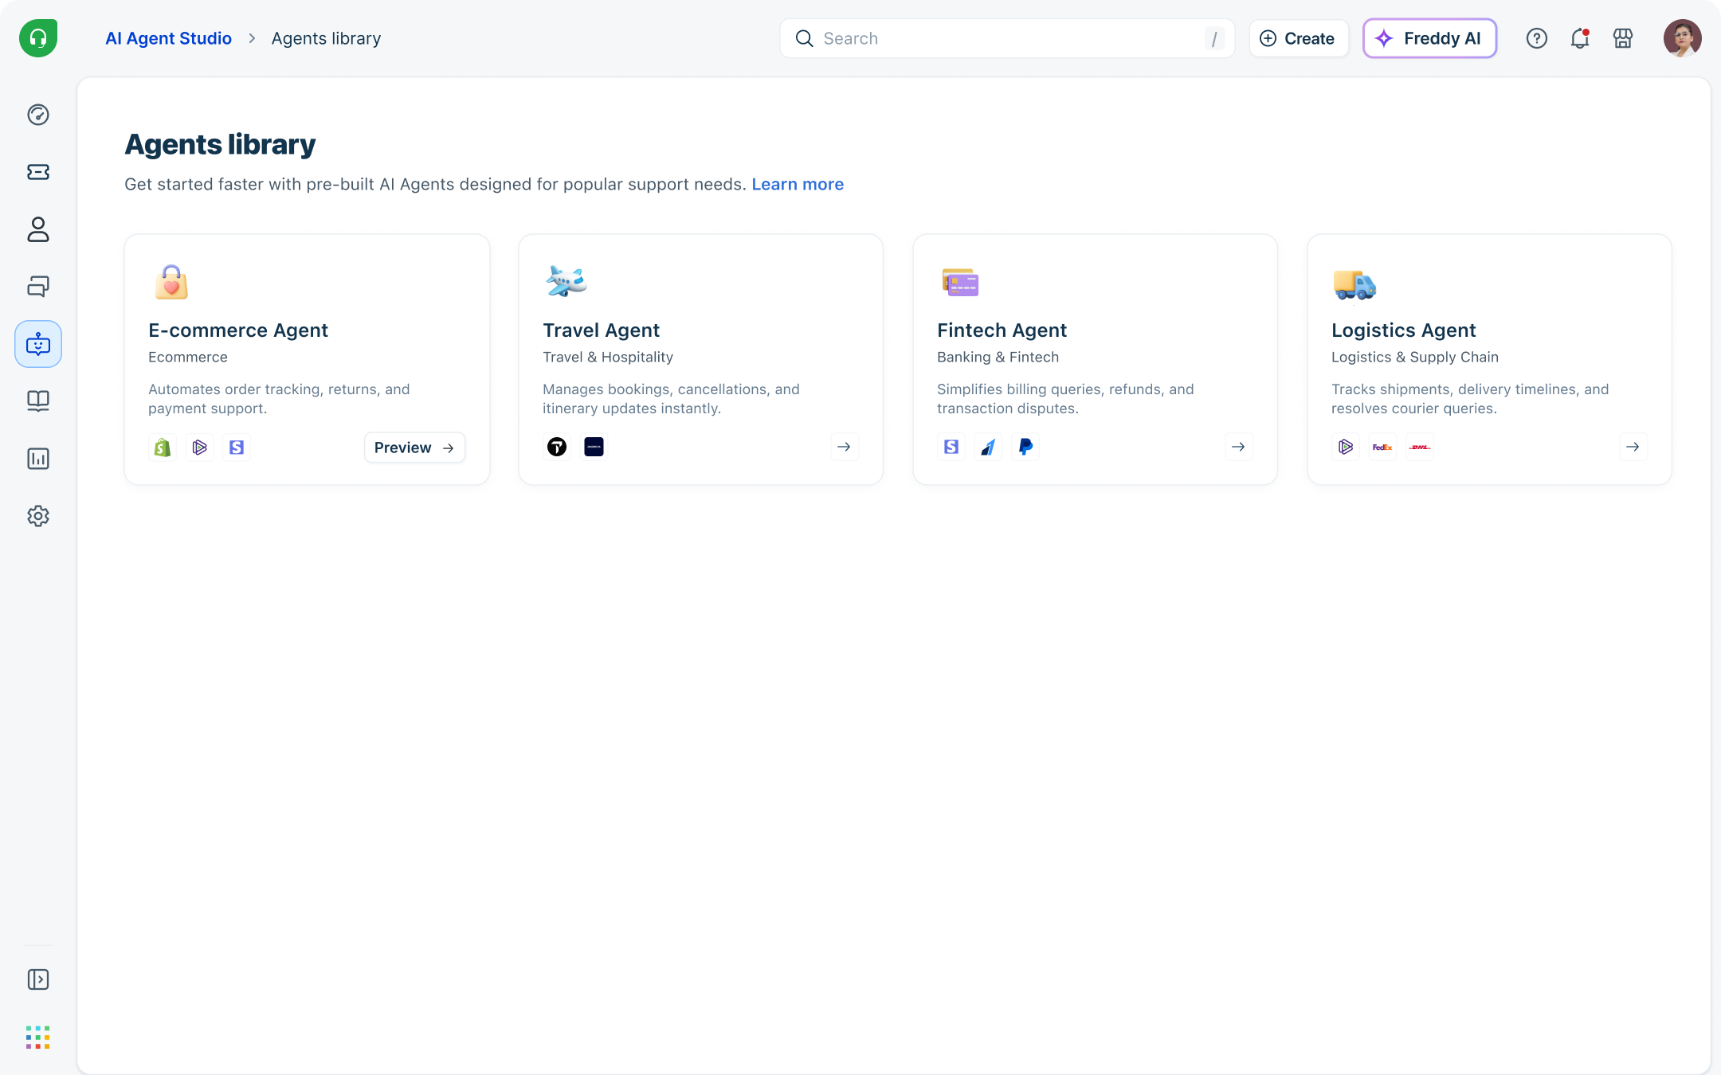Open the Contacts person icon in sidebar

38,229
